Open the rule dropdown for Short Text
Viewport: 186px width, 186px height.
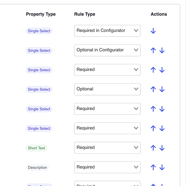(x=107, y=148)
